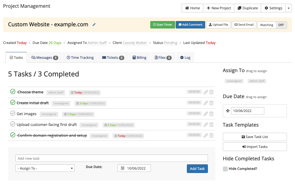
Task: Start the timer for this project
Action: 162,25
